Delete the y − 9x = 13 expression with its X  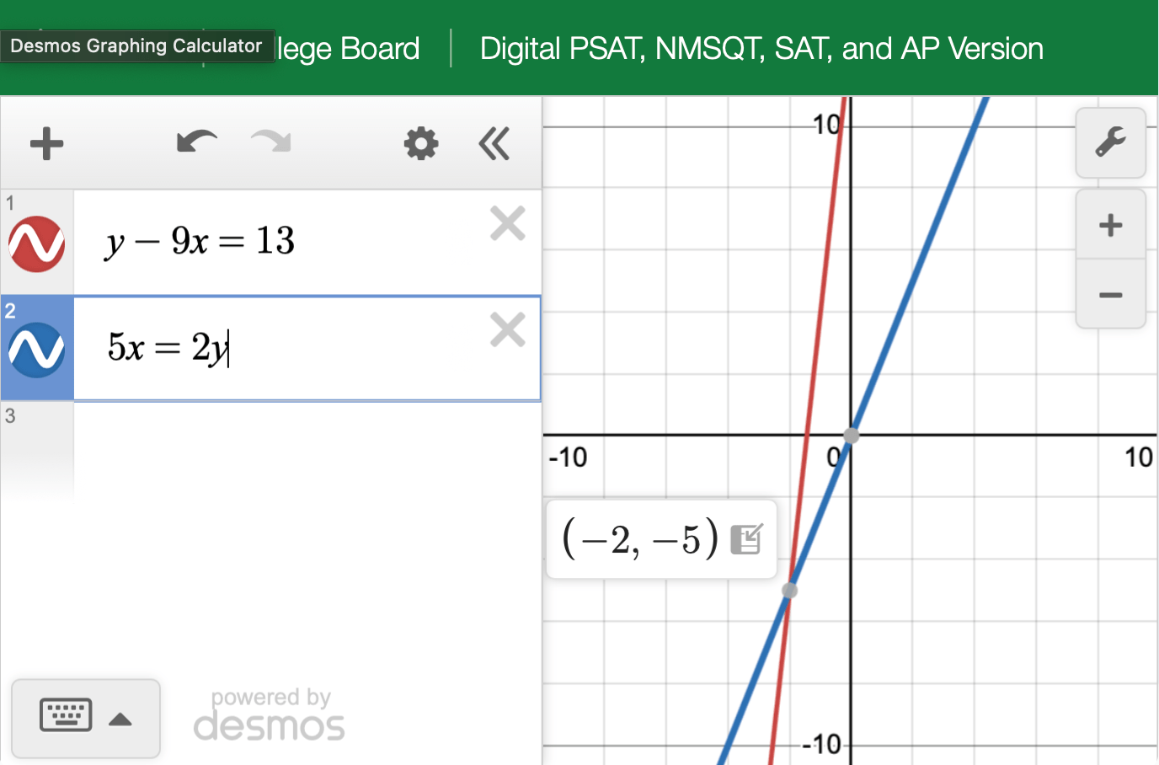(508, 222)
